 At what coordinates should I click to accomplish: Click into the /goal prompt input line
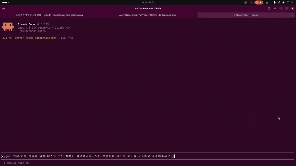(147, 156)
